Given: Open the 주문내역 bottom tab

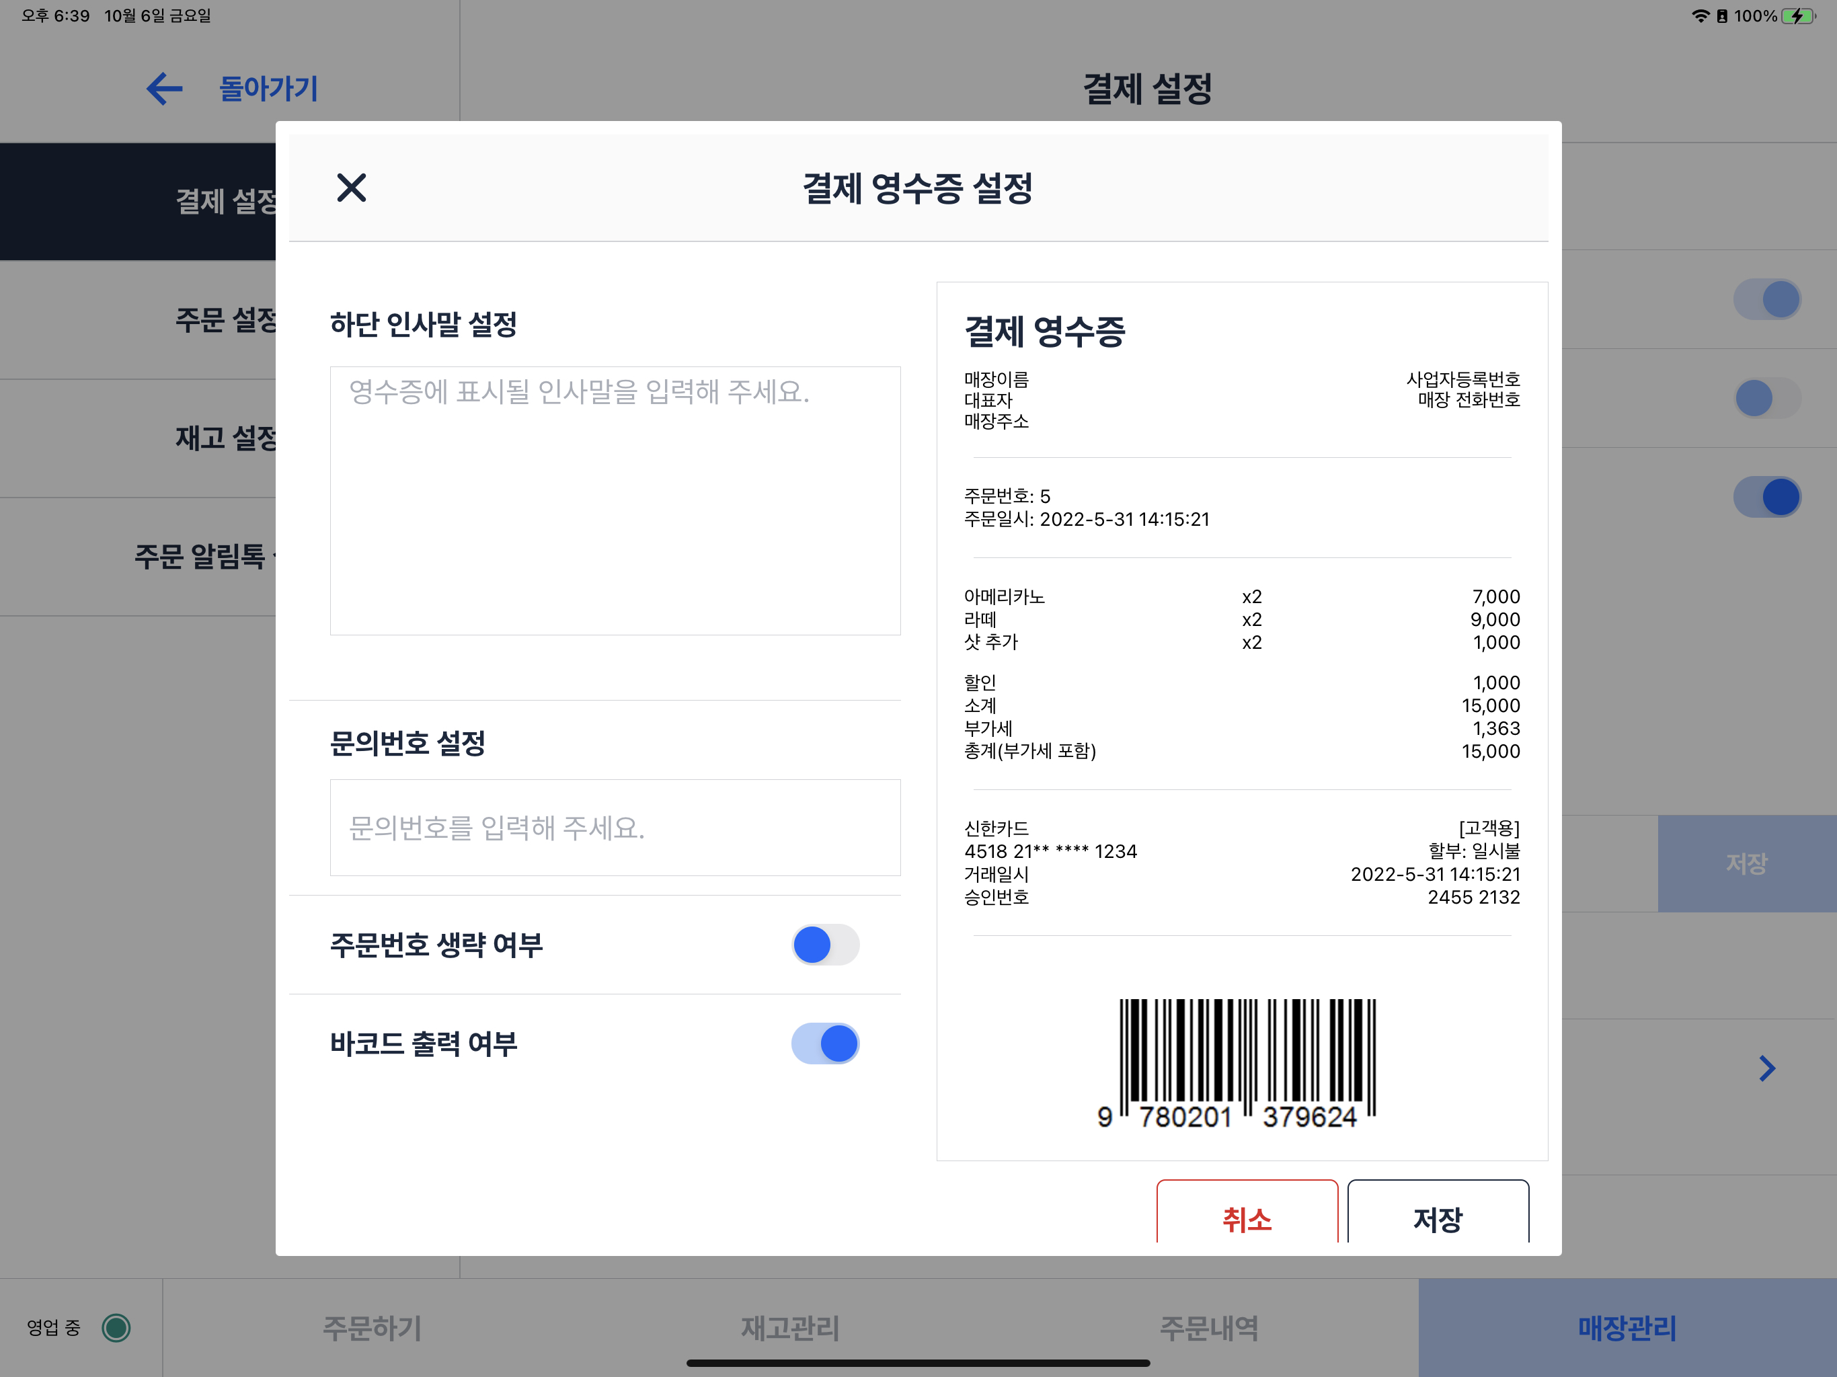Looking at the screenshot, I should coord(1208,1327).
